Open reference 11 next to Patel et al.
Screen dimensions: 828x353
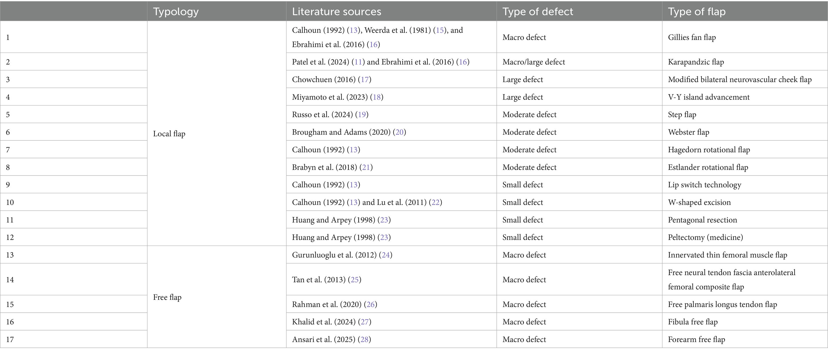click(x=358, y=62)
